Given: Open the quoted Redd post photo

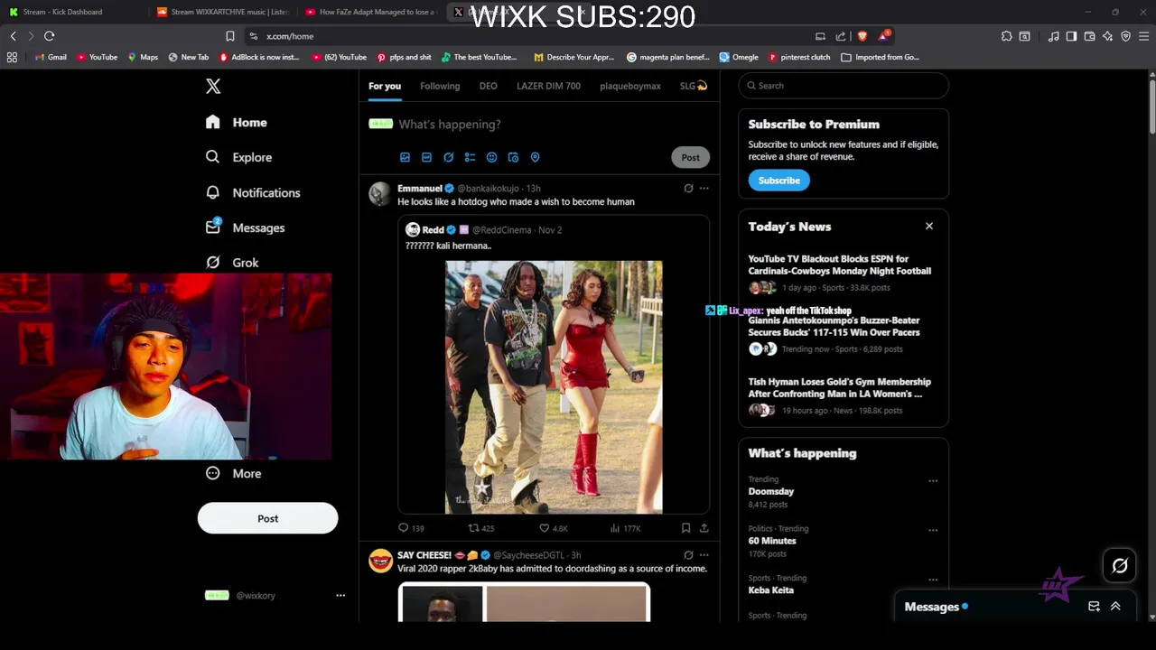Looking at the screenshot, I should (x=554, y=387).
